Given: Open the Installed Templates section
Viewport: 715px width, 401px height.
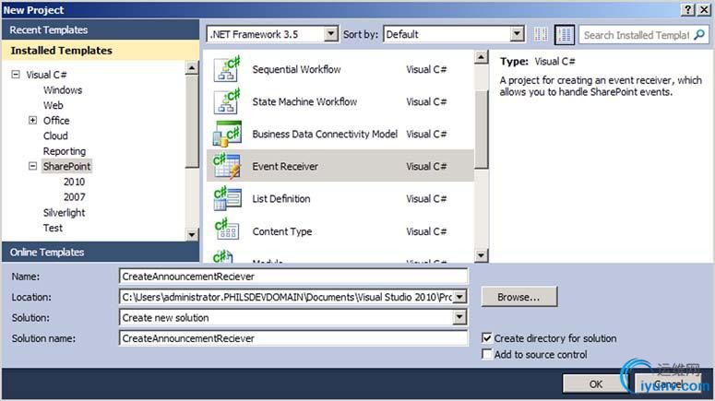Looking at the screenshot, I should [x=101, y=50].
